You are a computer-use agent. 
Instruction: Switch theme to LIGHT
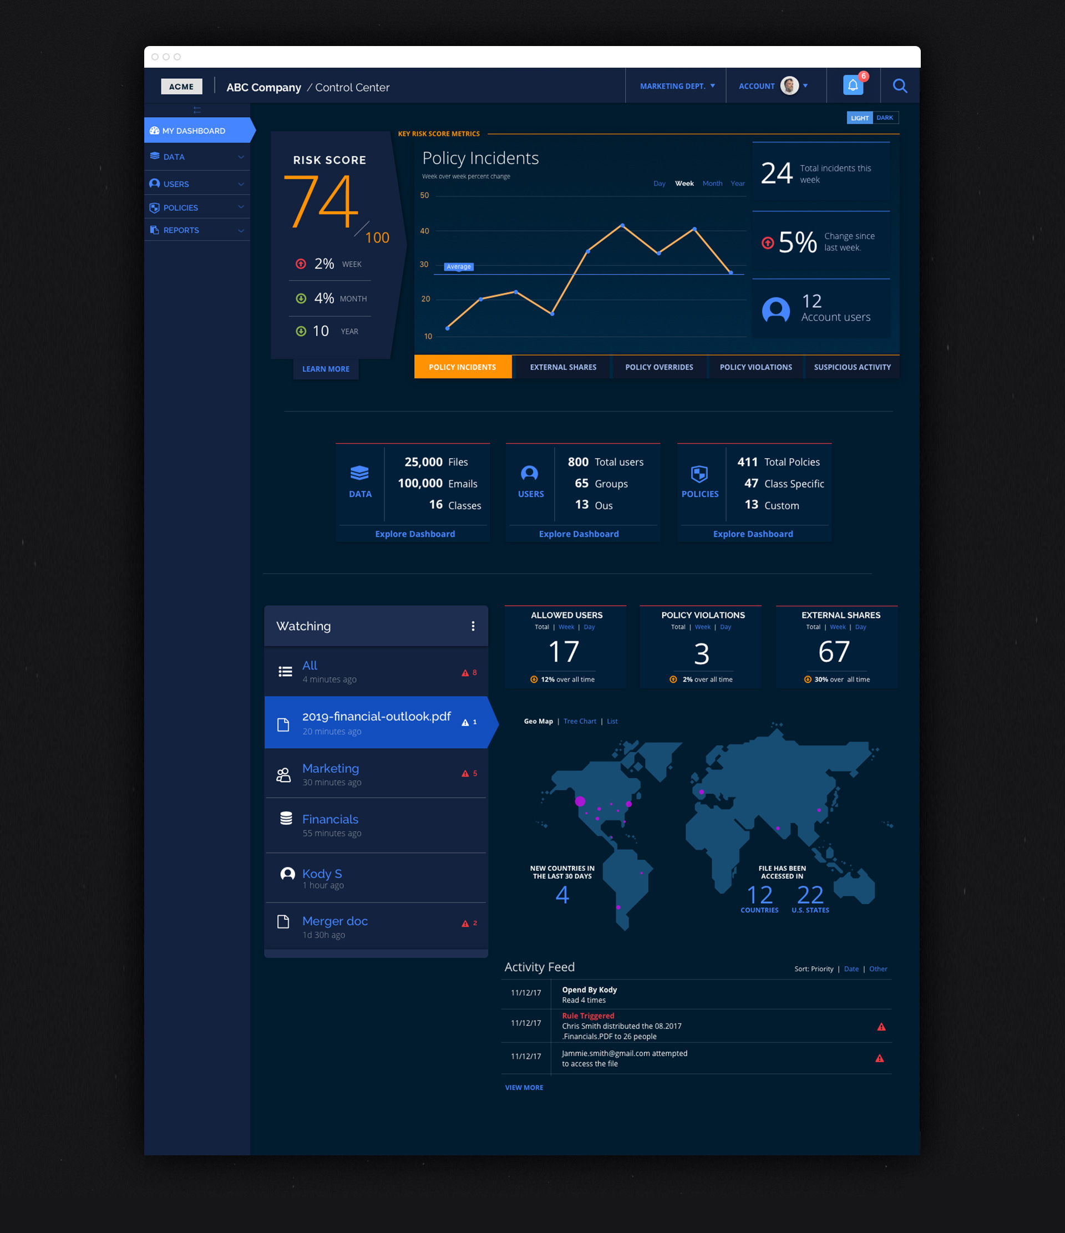859,118
